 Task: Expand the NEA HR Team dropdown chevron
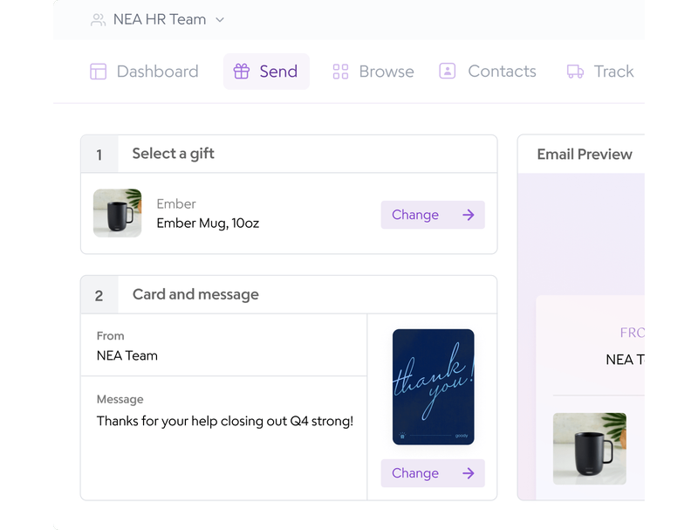click(x=220, y=19)
